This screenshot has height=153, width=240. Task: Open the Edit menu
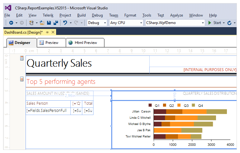[x=19, y=15]
